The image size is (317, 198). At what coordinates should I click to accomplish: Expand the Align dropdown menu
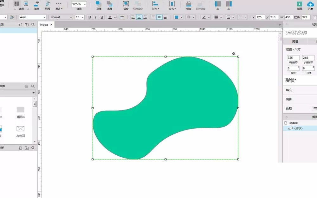(155, 5)
